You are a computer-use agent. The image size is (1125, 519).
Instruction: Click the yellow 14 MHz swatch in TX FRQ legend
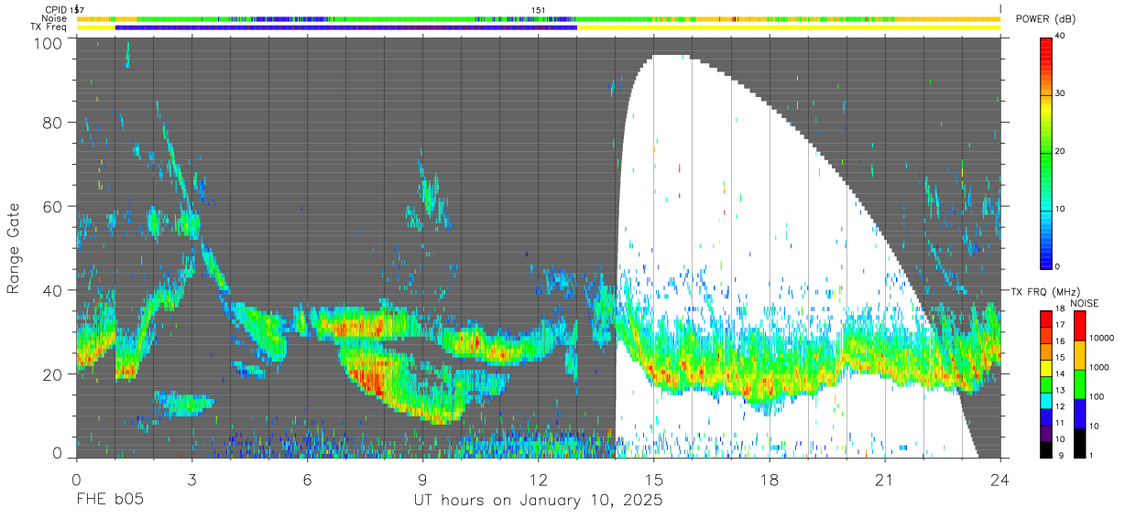1047,367
